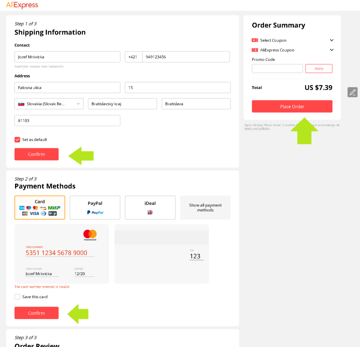Click the Place Order button

tap(292, 106)
